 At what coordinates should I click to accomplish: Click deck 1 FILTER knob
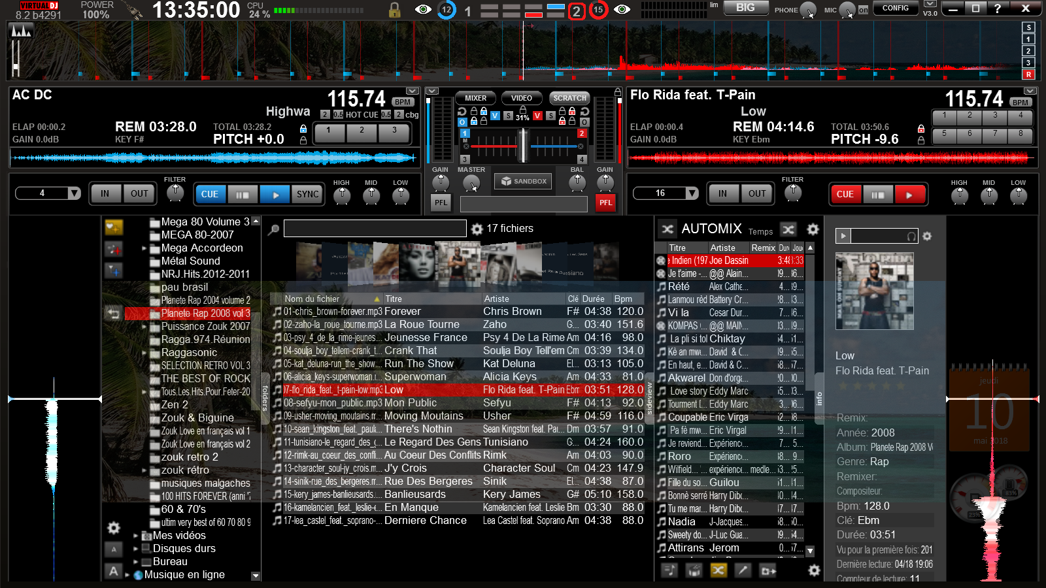point(175,193)
